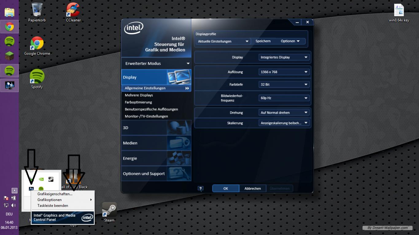Screen dimensions: 419x235
Task: Select the CCleaner desktop shortcut
Action: pos(73,13)
